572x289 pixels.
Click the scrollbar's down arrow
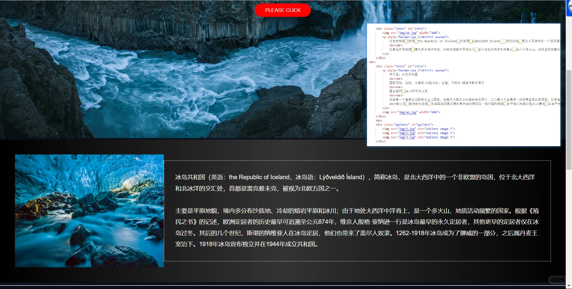tap(569, 286)
